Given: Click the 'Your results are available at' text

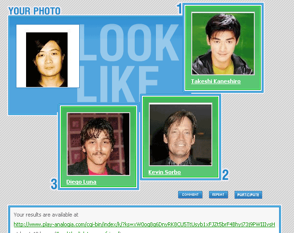Looking at the screenshot, I should (x=46, y=215).
